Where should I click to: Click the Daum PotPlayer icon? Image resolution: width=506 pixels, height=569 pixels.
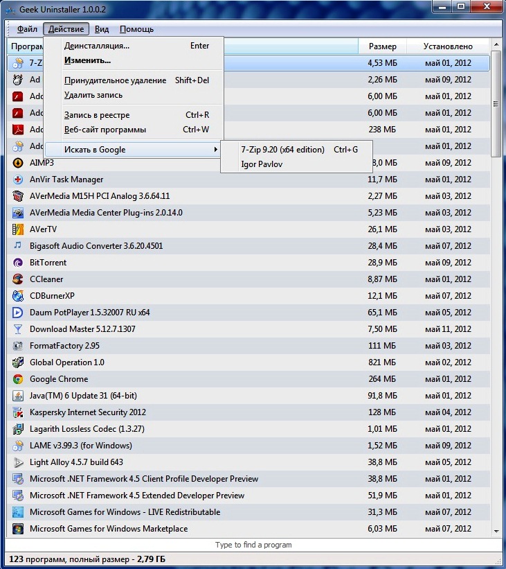point(18,313)
